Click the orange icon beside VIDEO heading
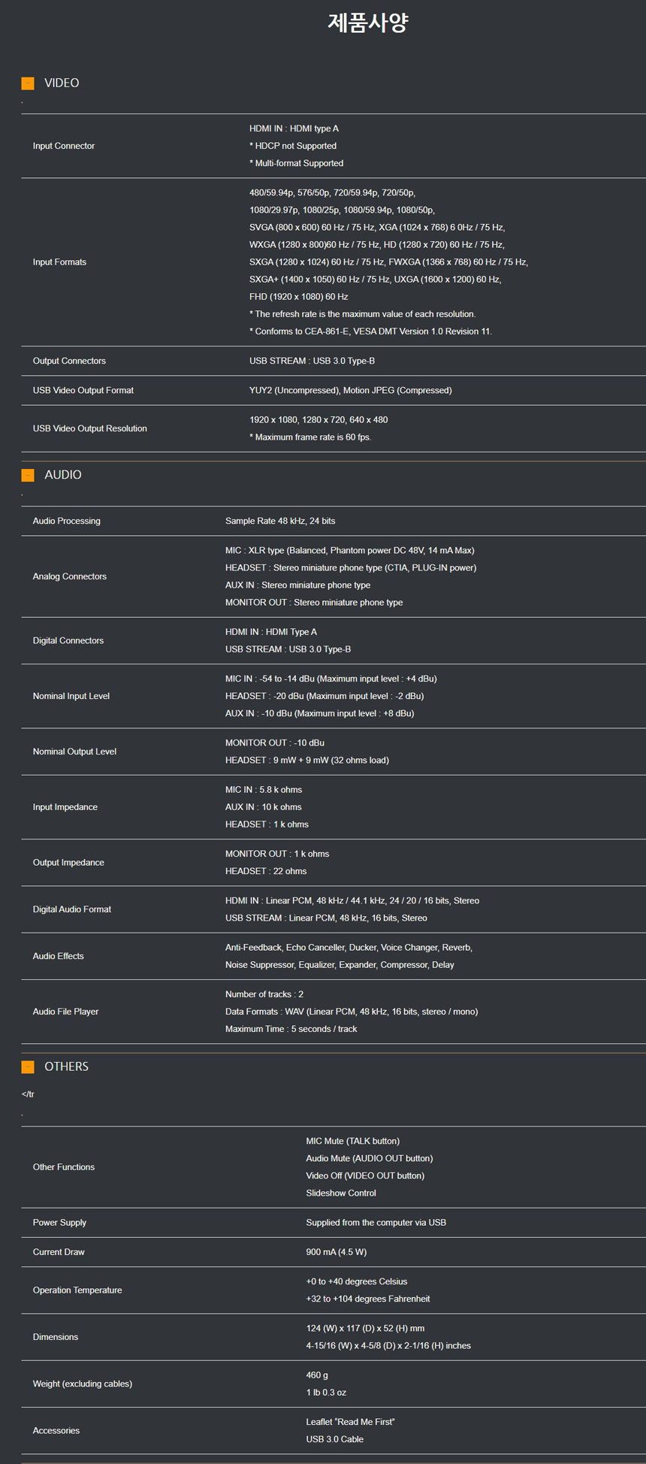This screenshot has width=646, height=1464. [28, 83]
